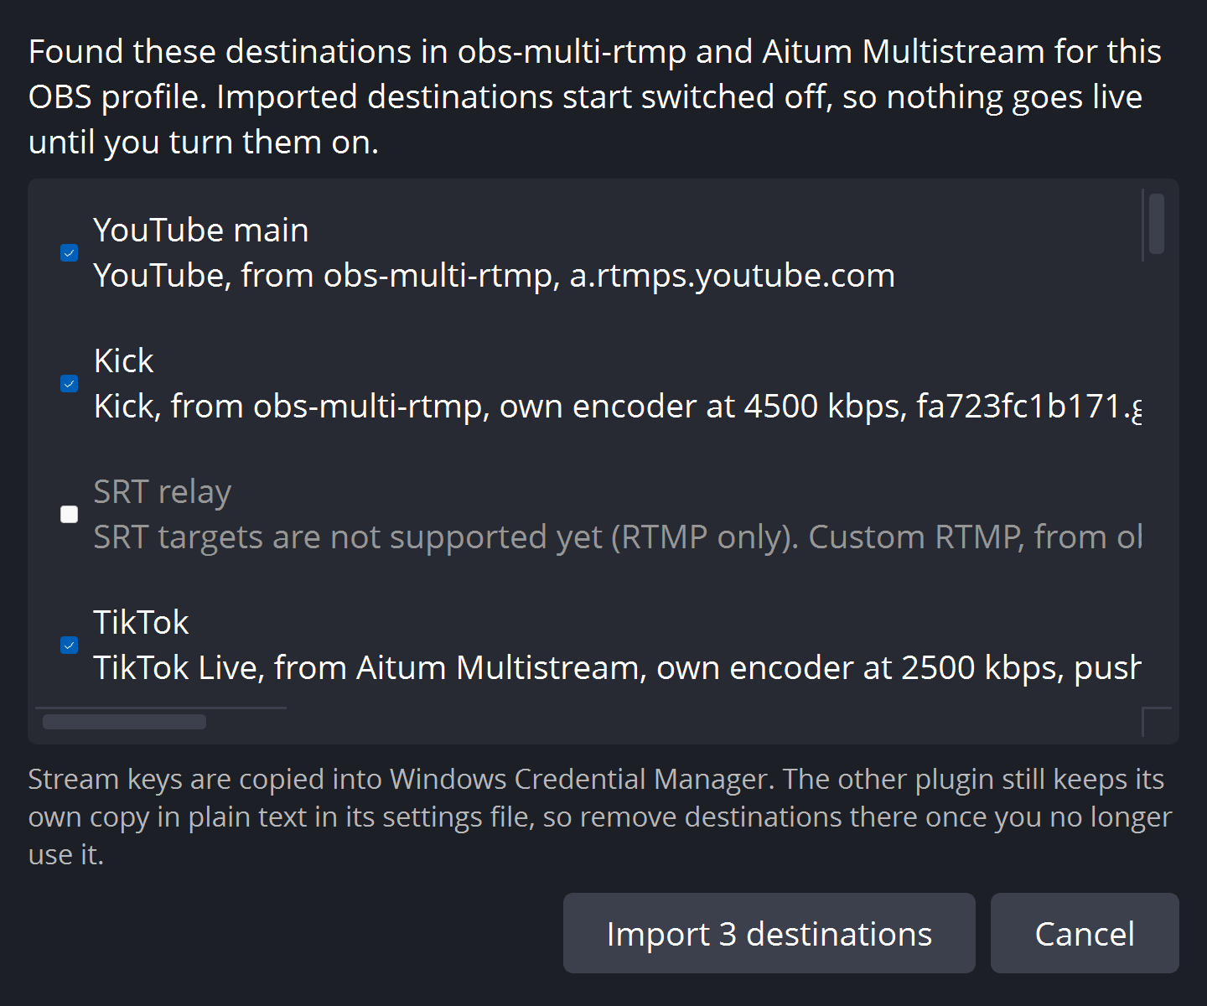Viewport: 1207px width, 1006px height.
Task: Click the Import 3 destinations button
Action: click(769, 933)
